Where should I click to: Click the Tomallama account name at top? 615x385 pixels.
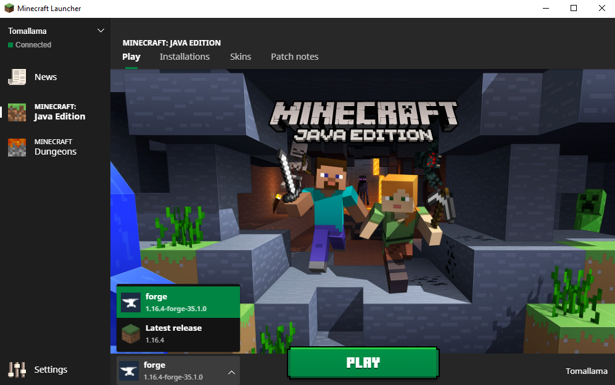point(27,31)
